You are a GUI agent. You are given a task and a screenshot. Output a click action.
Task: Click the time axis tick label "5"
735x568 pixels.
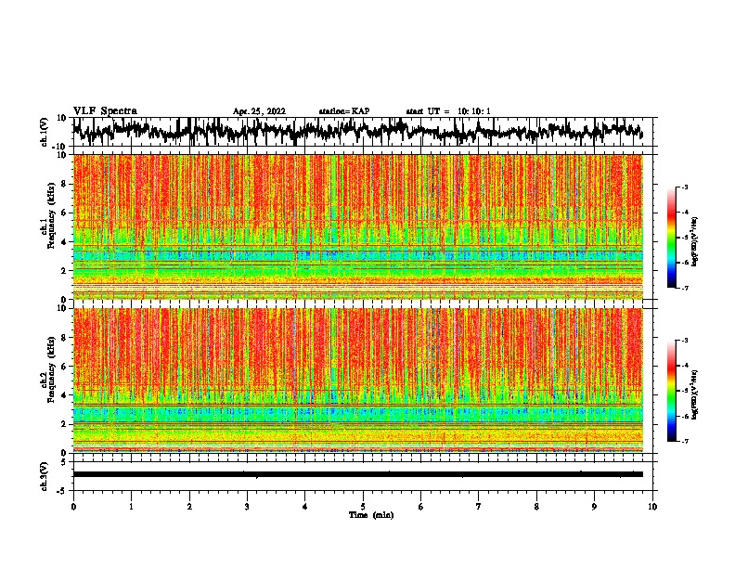point(363,507)
